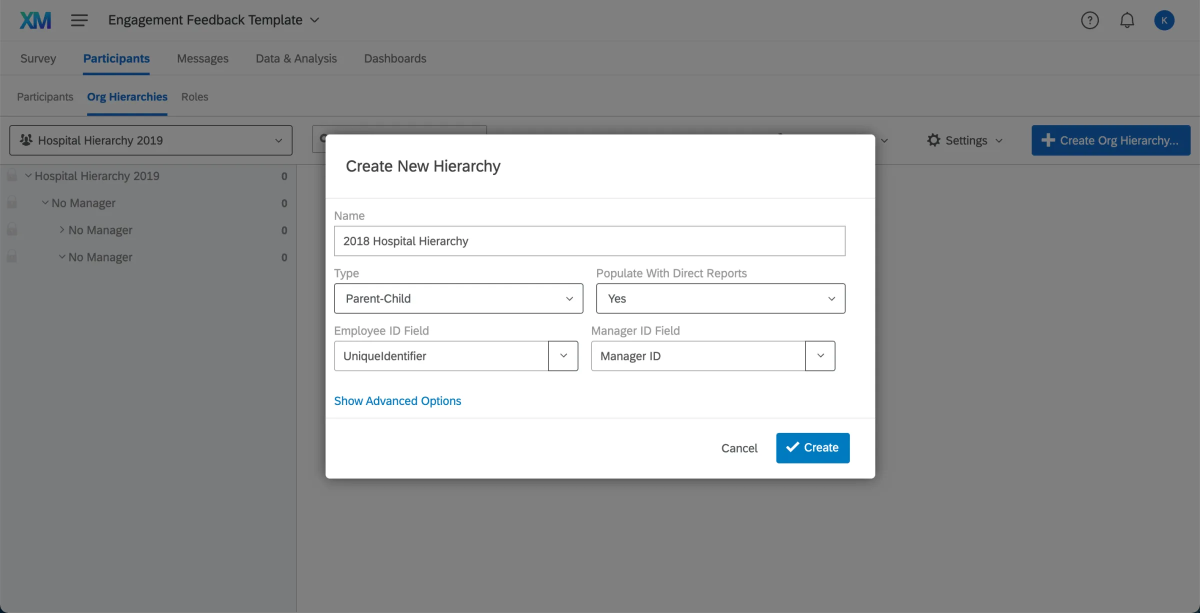The height and width of the screenshot is (613, 1200).
Task: Click the help question mark icon
Action: point(1090,20)
